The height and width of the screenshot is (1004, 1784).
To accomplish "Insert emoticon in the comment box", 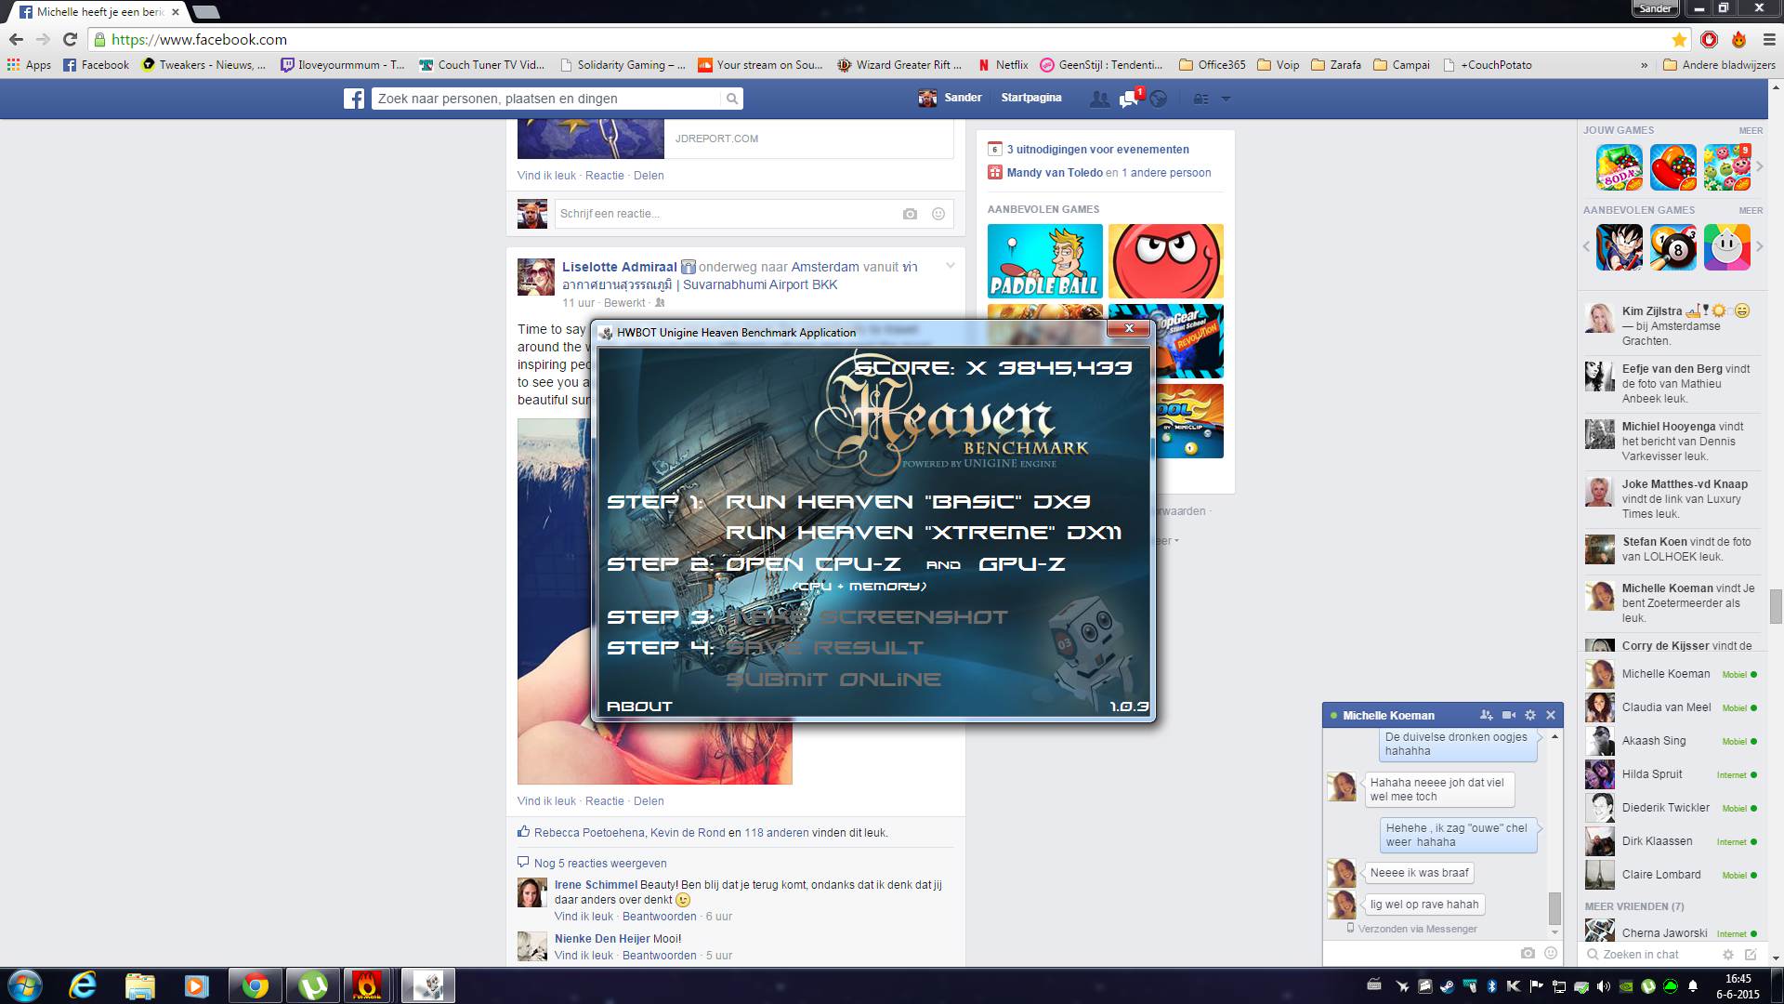I will (938, 214).
